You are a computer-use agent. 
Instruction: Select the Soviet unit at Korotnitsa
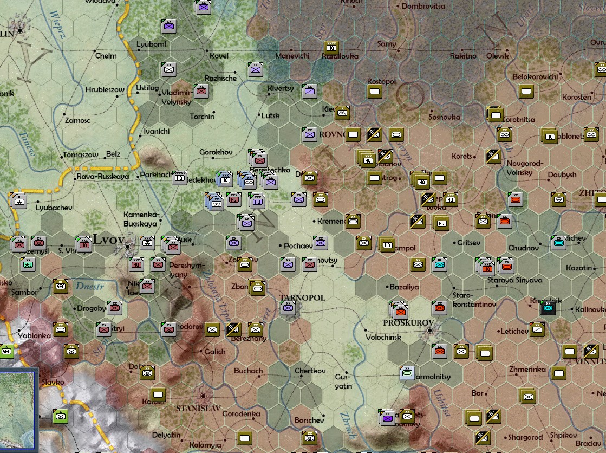tap(496, 114)
